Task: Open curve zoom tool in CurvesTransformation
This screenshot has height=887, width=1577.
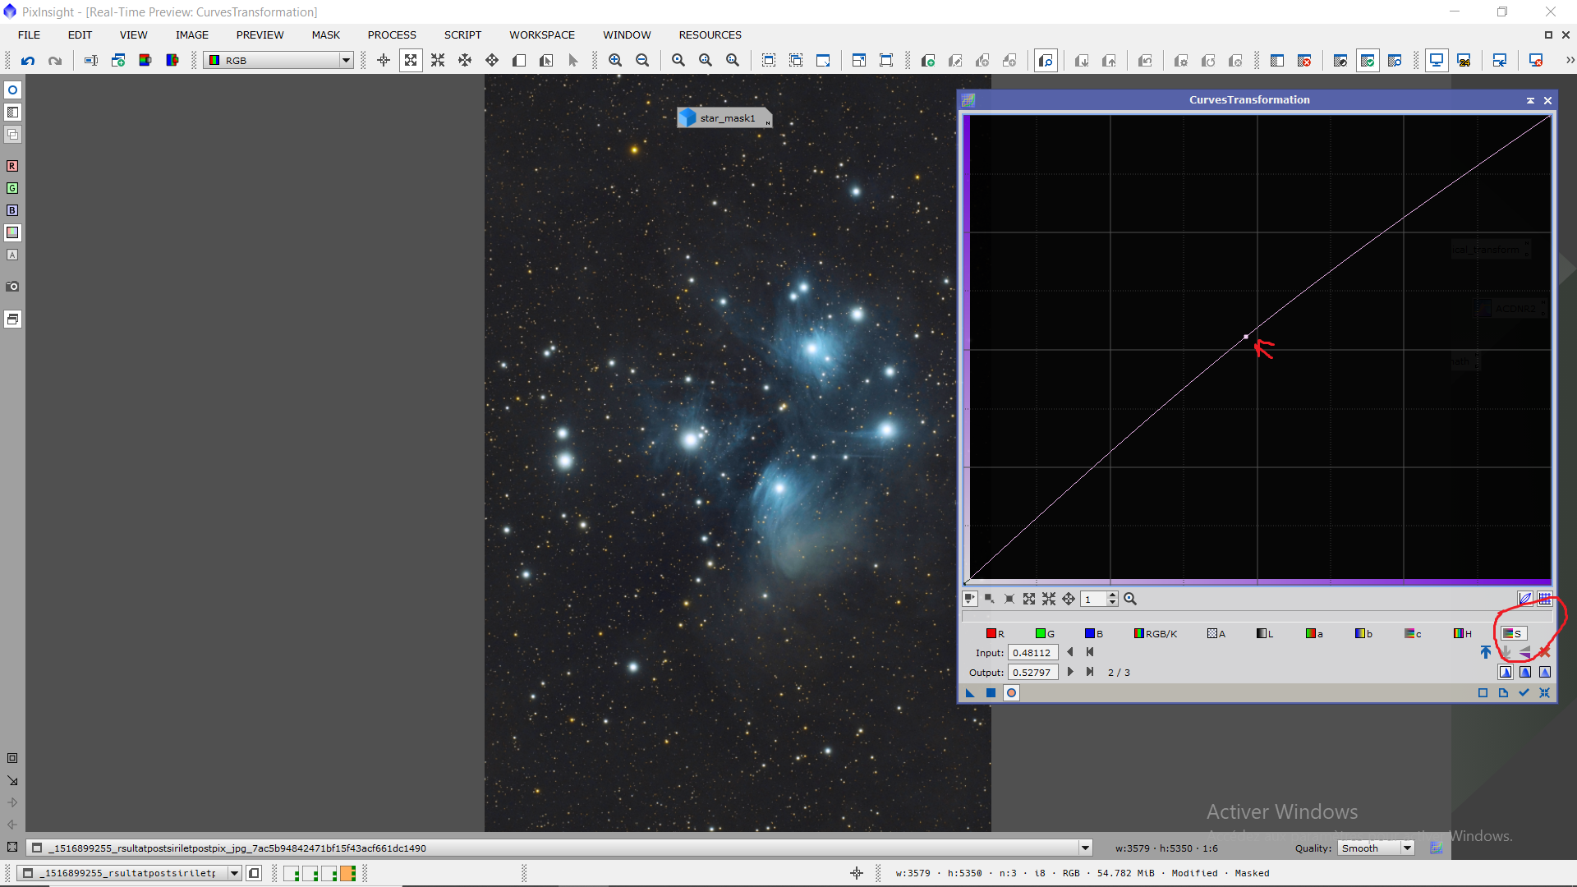Action: point(1130,599)
